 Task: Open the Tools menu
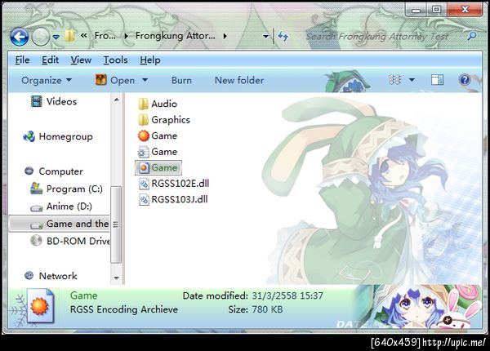point(115,60)
